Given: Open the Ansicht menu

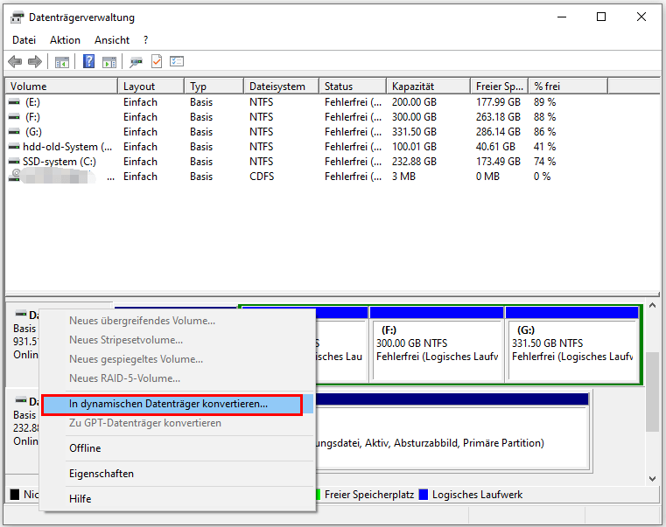Looking at the screenshot, I should (112, 40).
